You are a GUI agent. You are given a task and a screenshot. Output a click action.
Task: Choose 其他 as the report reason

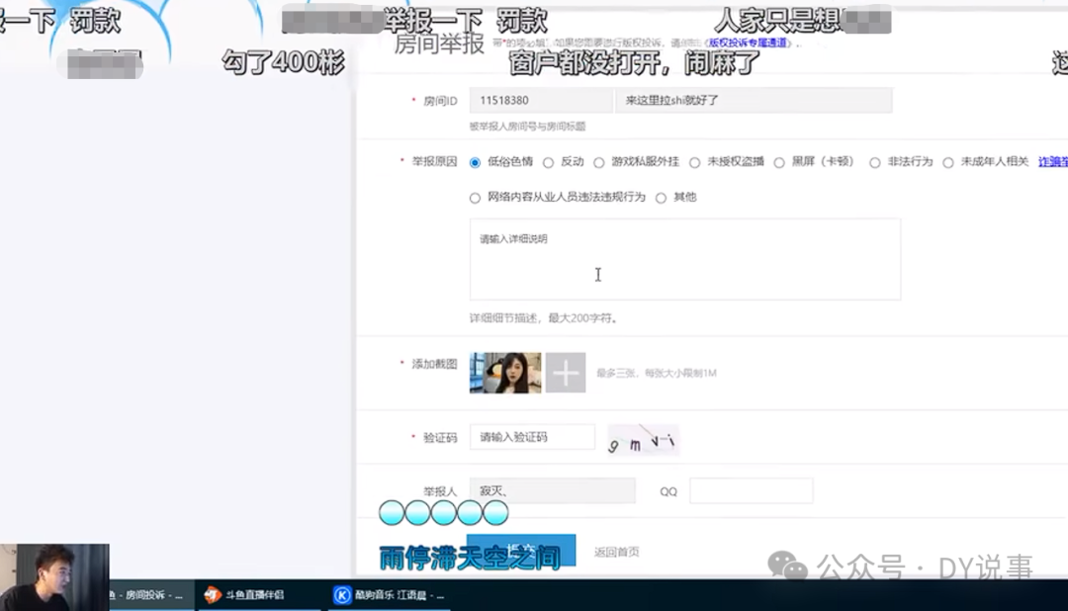(661, 198)
